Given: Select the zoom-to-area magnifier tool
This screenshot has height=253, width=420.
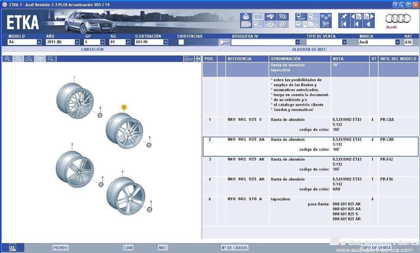Looking at the screenshot, I should pyautogui.click(x=29, y=59).
